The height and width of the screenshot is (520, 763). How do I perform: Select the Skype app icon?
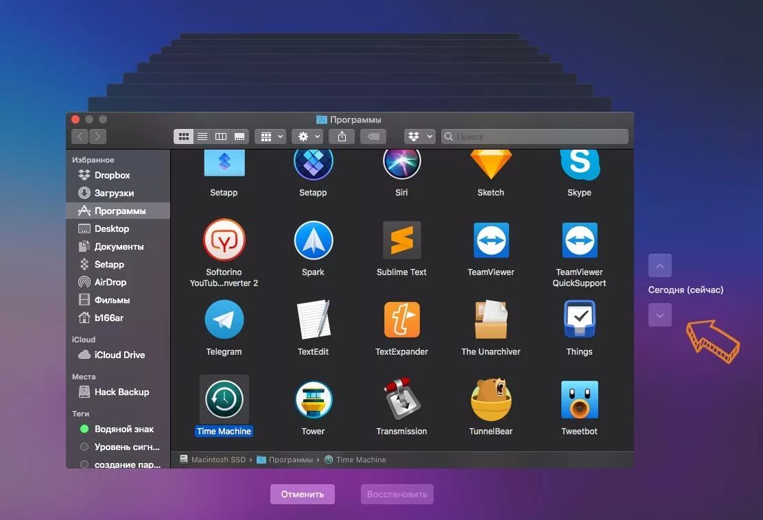[580, 164]
